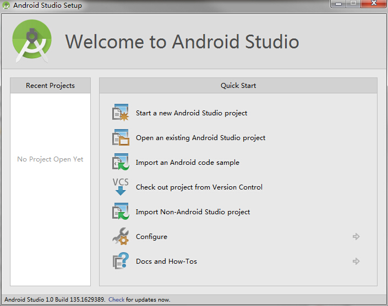
Task: Expand the Docs and How-Tos arrow
Action: click(356, 261)
